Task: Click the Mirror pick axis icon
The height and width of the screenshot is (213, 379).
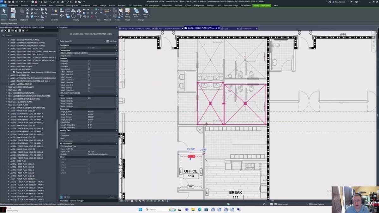Action: coord(73,10)
